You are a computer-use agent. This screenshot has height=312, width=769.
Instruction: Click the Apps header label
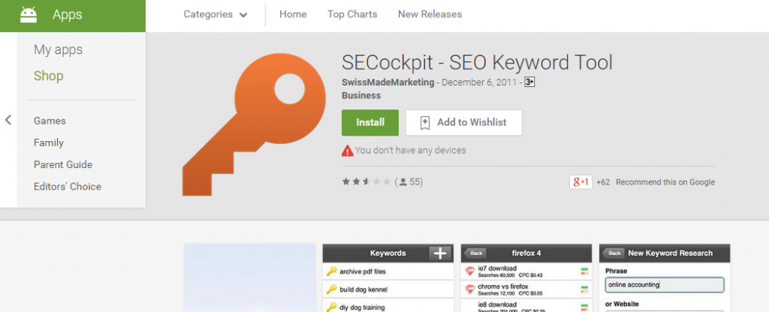coord(68,15)
